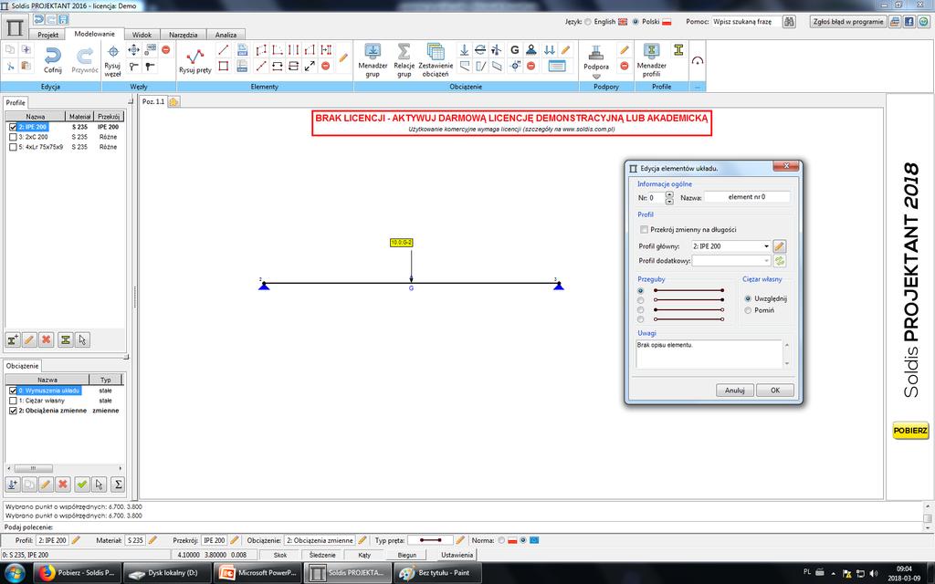Click the Uwagi notes text area

[709, 354]
